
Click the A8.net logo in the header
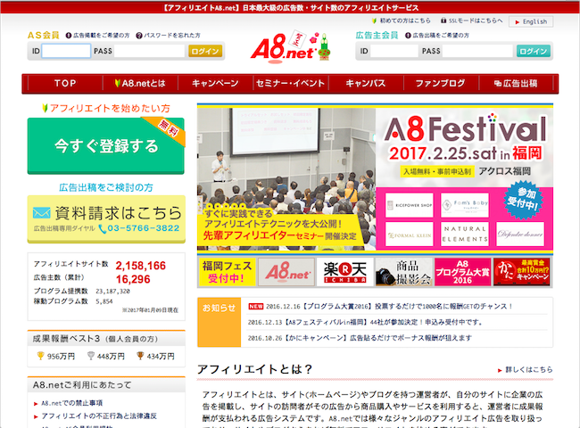point(290,48)
